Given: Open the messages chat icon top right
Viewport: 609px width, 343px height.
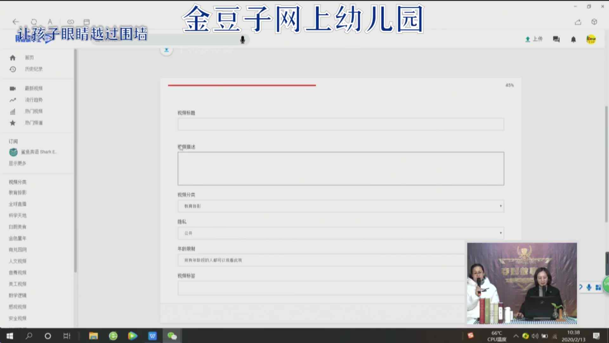Looking at the screenshot, I should pos(556,39).
